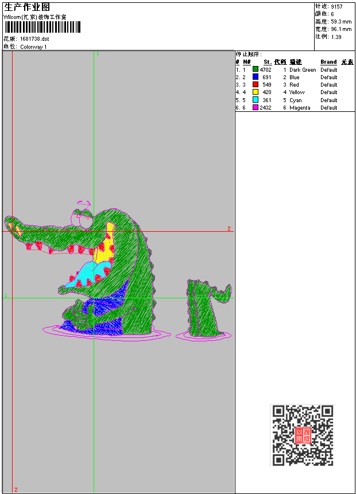Screen dimensions: 356x494
Task: Select the Cyan thread swatch
Action: point(256,100)
